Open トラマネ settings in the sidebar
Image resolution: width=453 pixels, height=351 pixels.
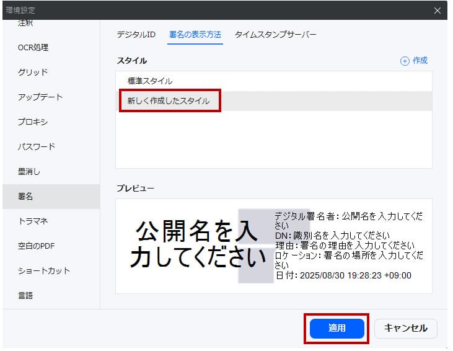click(33, 221)
